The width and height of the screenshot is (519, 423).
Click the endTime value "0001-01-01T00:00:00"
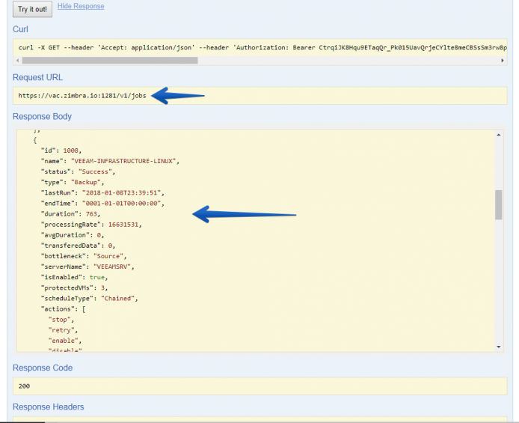point(121,204)
